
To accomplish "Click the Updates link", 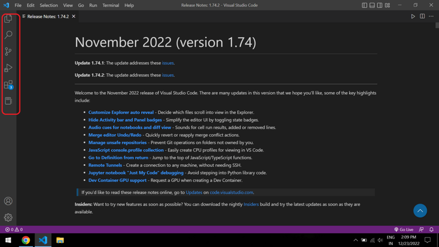I will 194,192.
